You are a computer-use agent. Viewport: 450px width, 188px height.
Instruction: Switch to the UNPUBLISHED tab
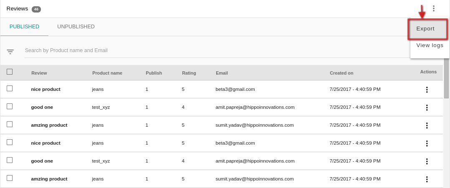(x=76, y=27)
